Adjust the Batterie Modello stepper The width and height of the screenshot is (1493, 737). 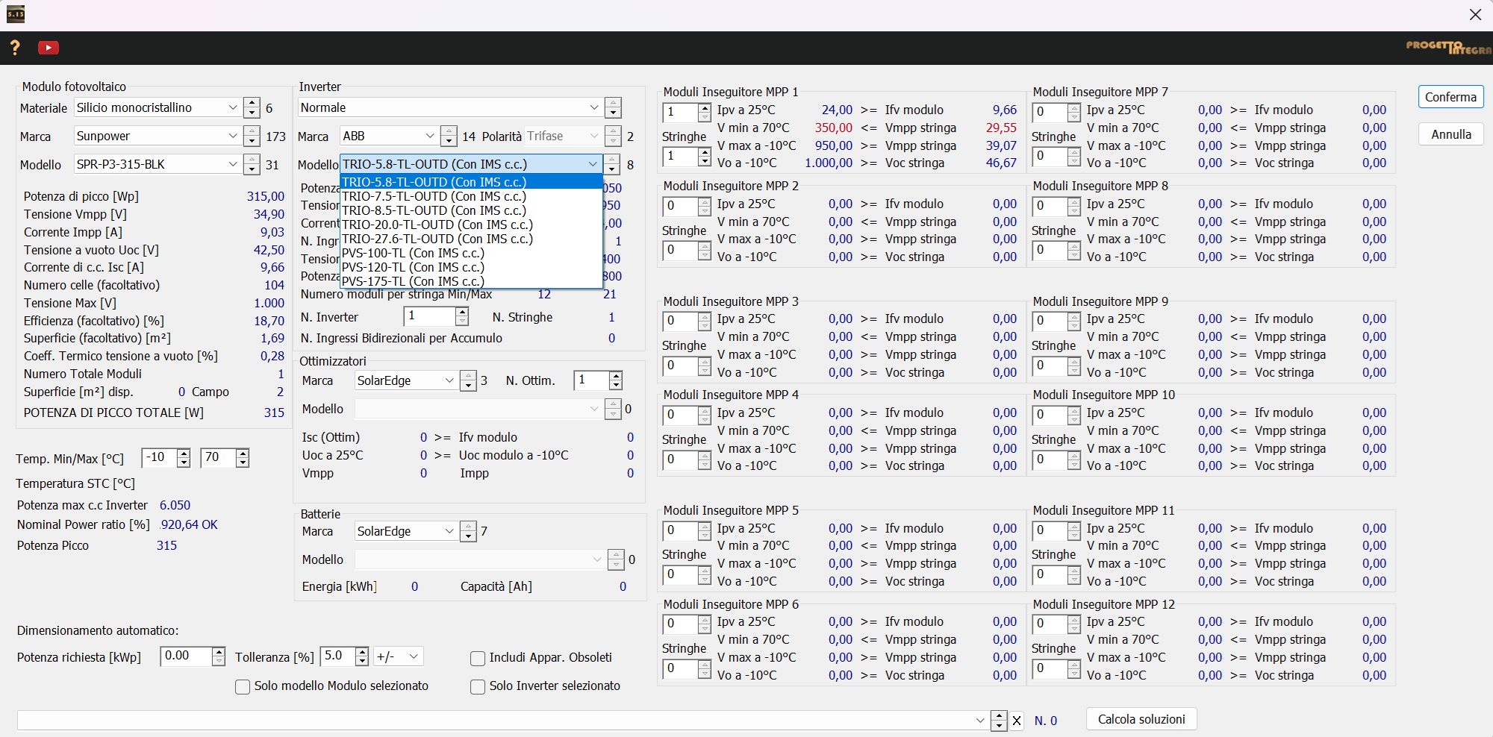[616, 559]
